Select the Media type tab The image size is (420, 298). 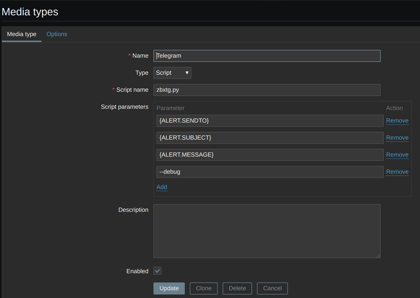click(x=22, y=34)
